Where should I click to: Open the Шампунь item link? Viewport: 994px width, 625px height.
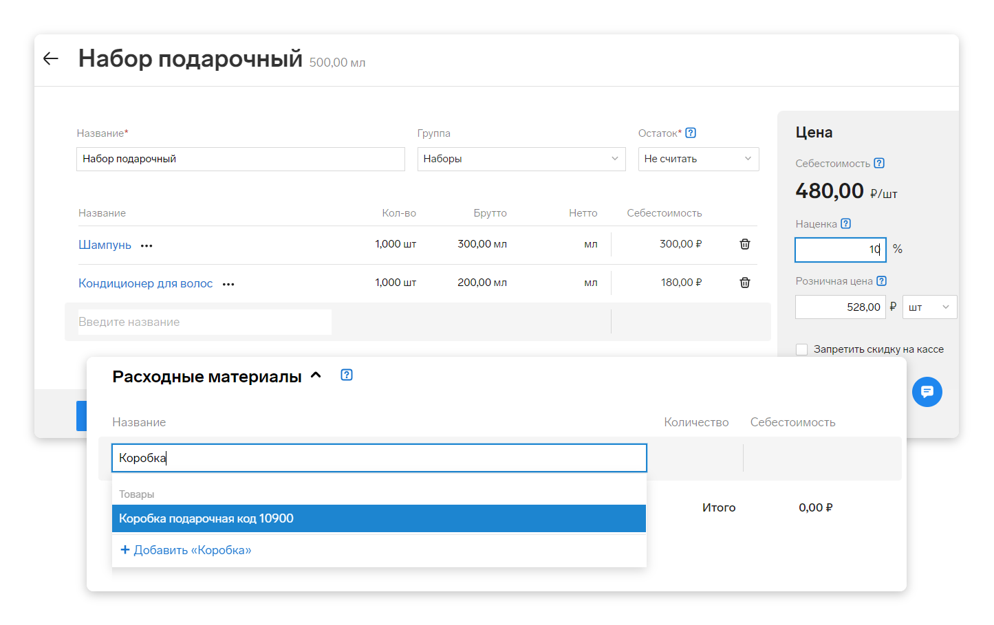(x=105, y=245)
